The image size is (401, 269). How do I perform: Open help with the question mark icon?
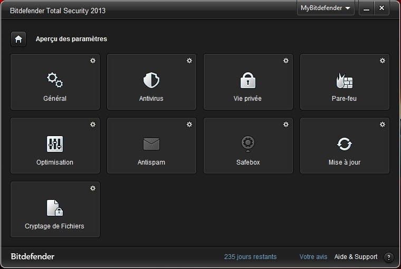389,257
